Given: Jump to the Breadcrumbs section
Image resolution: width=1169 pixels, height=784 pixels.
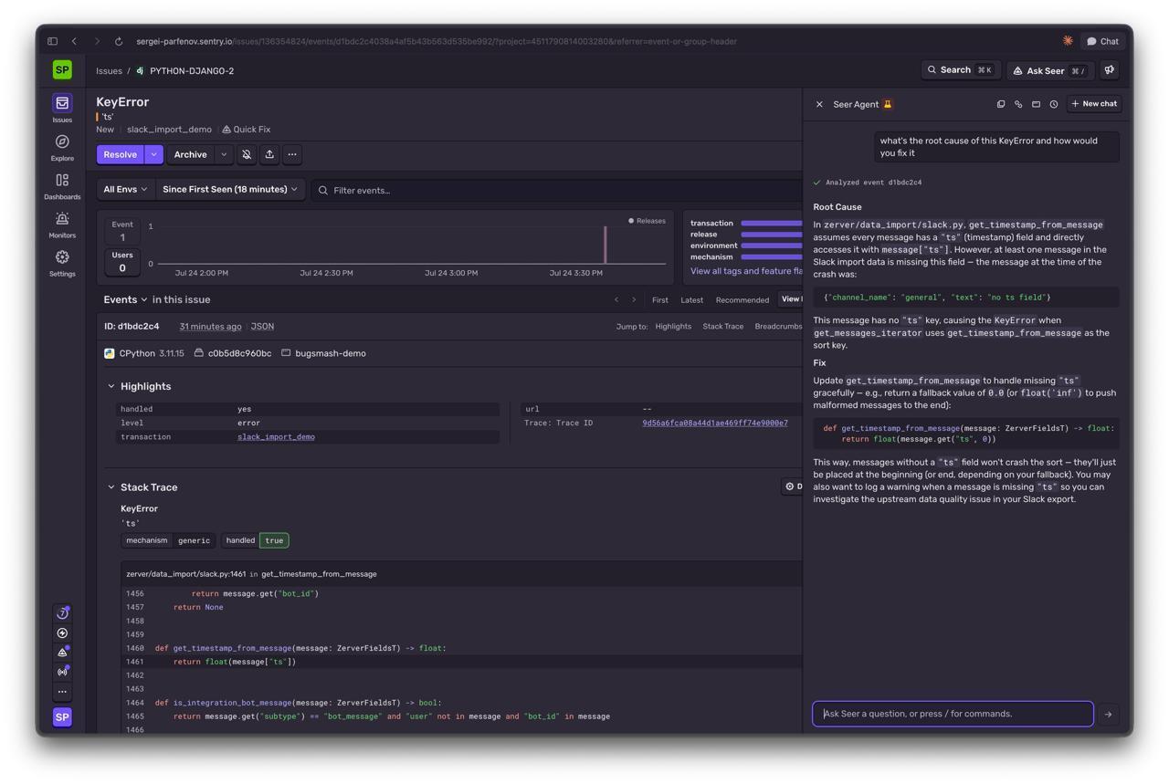Looking at the screenshot, I should 777,326.
